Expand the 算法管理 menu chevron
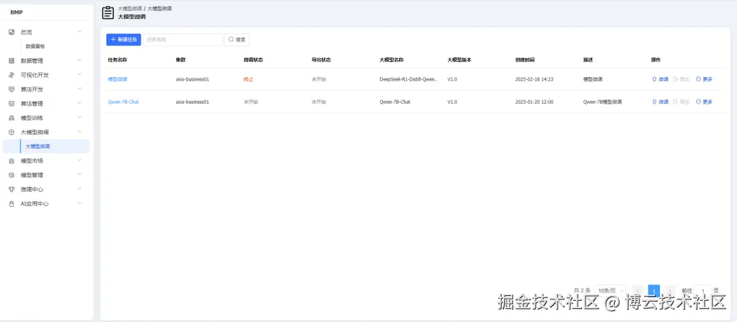This screenshot has width=737, height=322. [79, 103]
